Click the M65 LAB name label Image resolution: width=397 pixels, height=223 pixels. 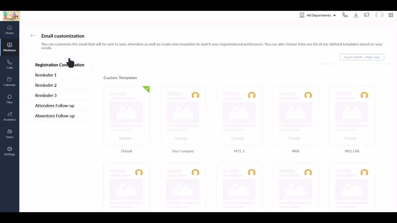click(352, 151)
